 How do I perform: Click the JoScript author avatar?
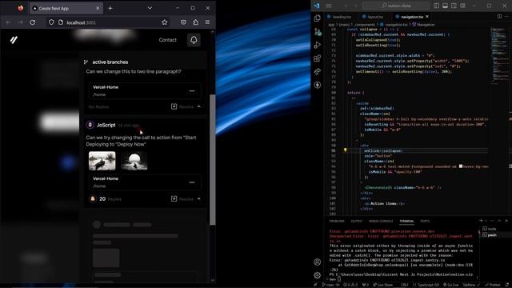90,125
